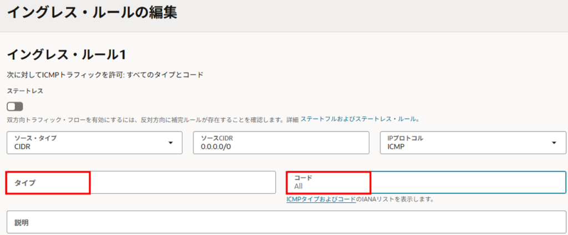Click into the ソースCIDR input field
The image size is (568, 235).
coord(281,142)
